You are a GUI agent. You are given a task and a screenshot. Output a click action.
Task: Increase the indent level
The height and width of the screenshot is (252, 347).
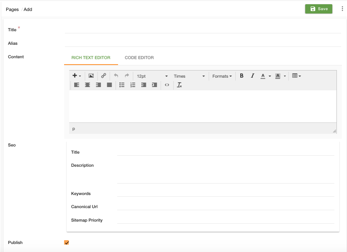(x=154, y=85)
